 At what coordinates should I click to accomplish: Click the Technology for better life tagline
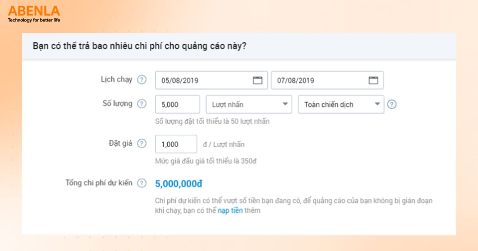[34, 20]
